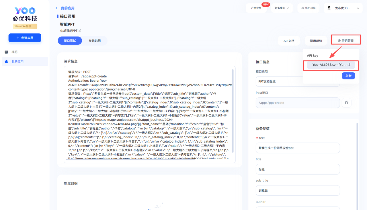Open 账户总览 from the top bar
The height and width of the screenshot is (210, 367).
[x=308, y=8]
